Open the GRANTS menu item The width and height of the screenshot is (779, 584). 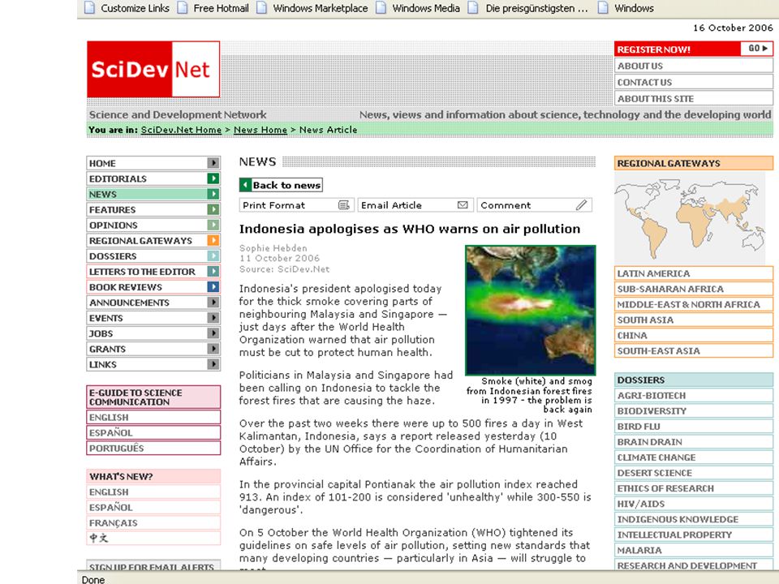click(153, 349)
